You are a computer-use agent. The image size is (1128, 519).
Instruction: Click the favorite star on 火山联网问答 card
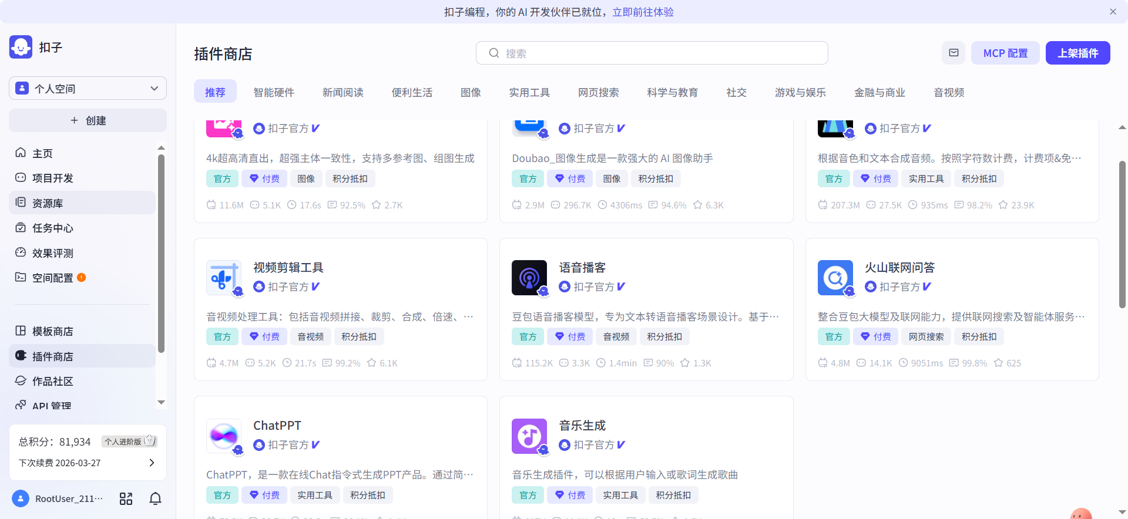(x=998, y=363)
